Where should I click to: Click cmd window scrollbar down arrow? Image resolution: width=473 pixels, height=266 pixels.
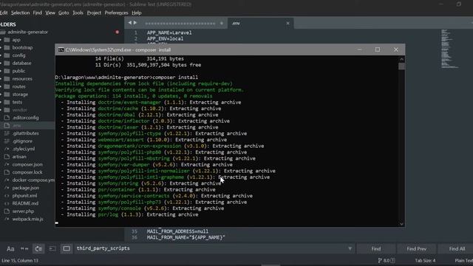point(401,224)
